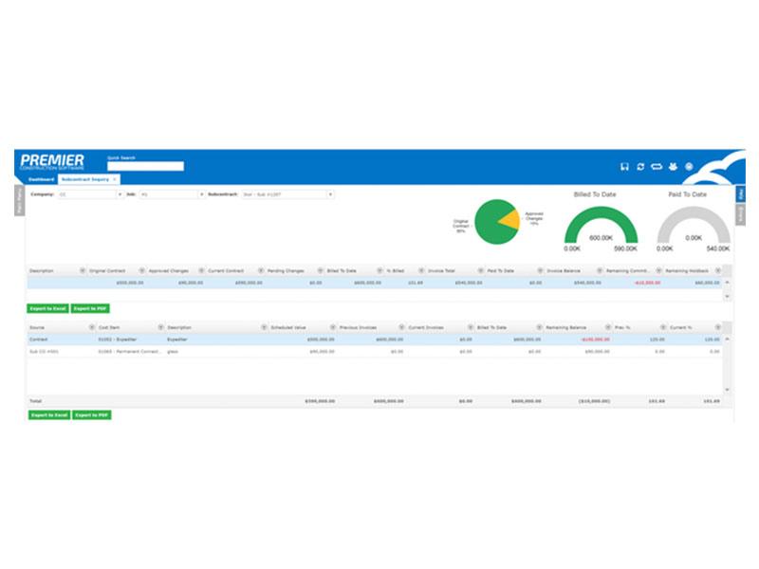Click detail table scrollbar up arrow
Viewport: 759px width, 569px height.
point(727,340)
